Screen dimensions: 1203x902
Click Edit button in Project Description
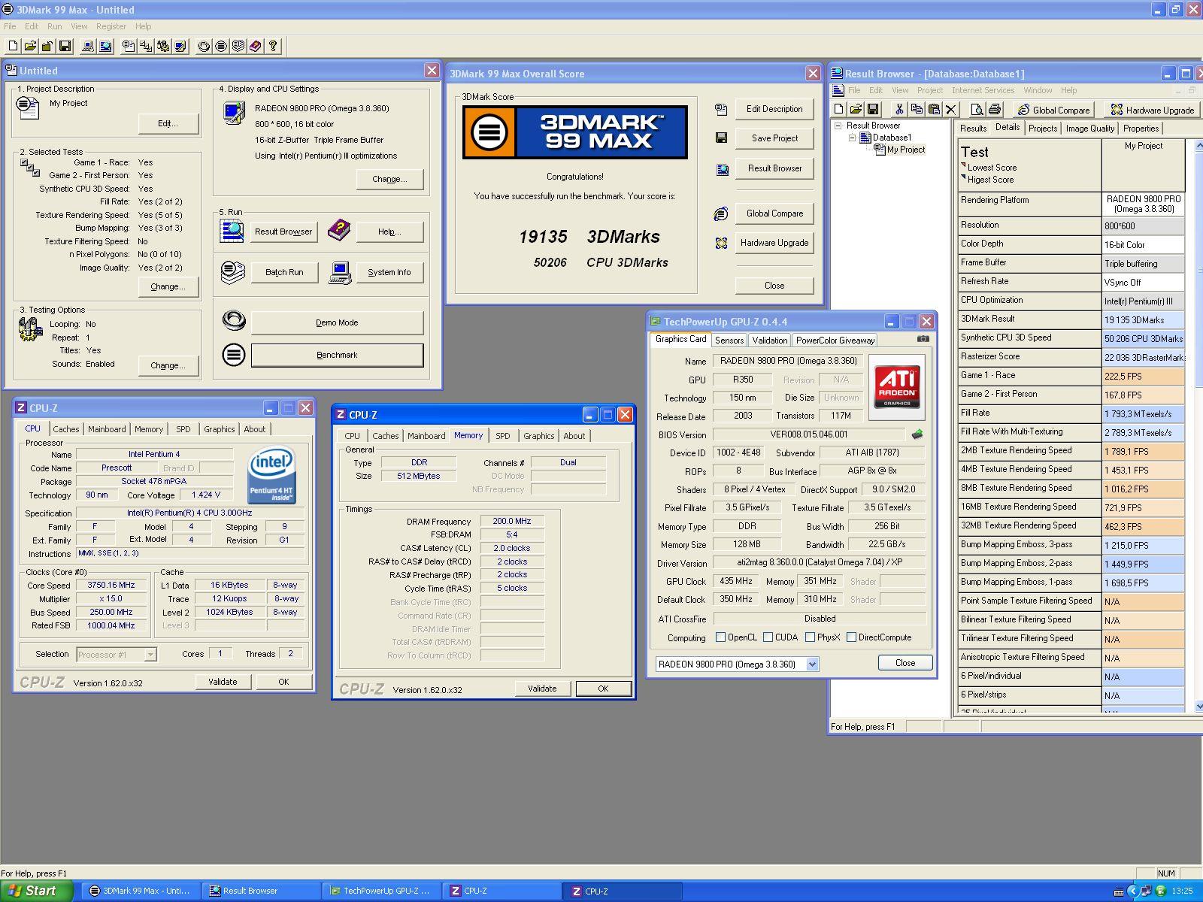[x=168, y=123]
